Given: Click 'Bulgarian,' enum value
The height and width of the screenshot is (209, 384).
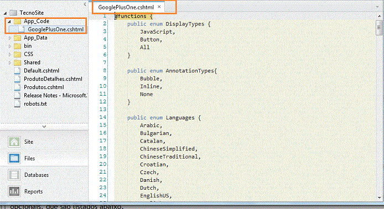Looking at the screenshot, I should coord(156,133).
